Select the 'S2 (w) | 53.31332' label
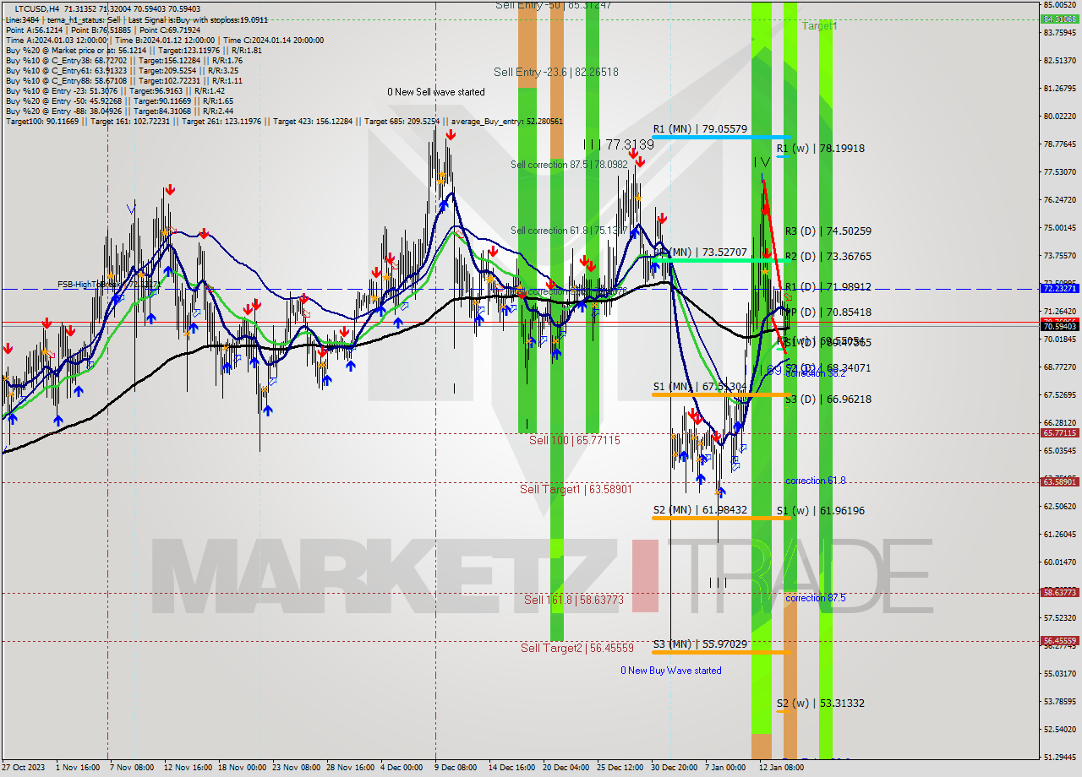1082x777 pixels. [821, 704]
